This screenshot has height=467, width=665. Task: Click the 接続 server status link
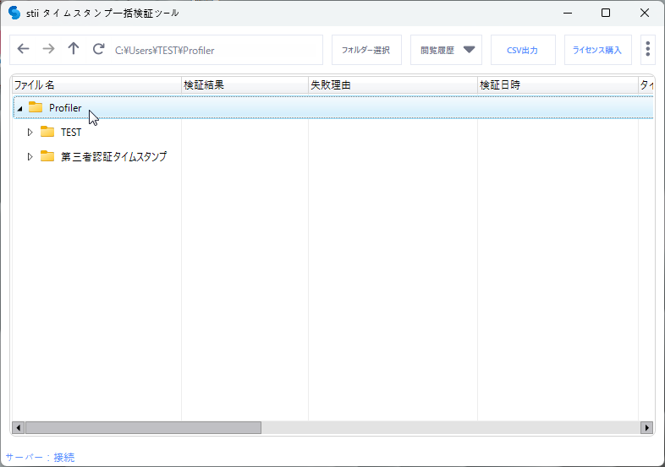click(64, 458)
